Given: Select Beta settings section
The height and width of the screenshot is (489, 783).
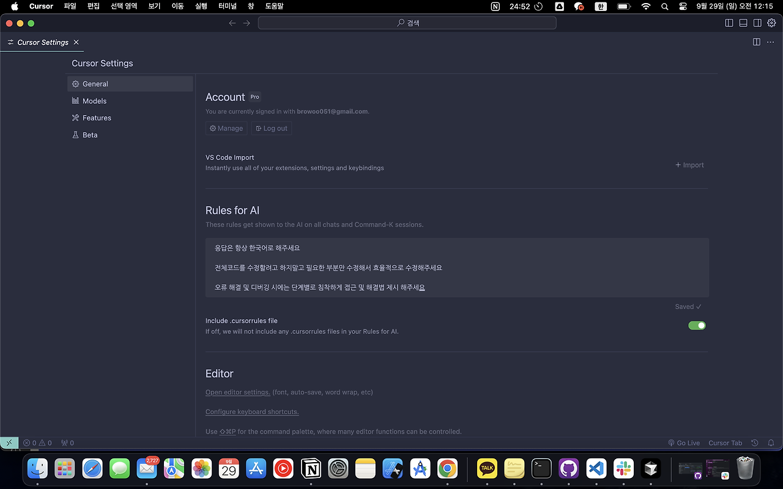Looking at the screenshot, I should coord(130,135).
